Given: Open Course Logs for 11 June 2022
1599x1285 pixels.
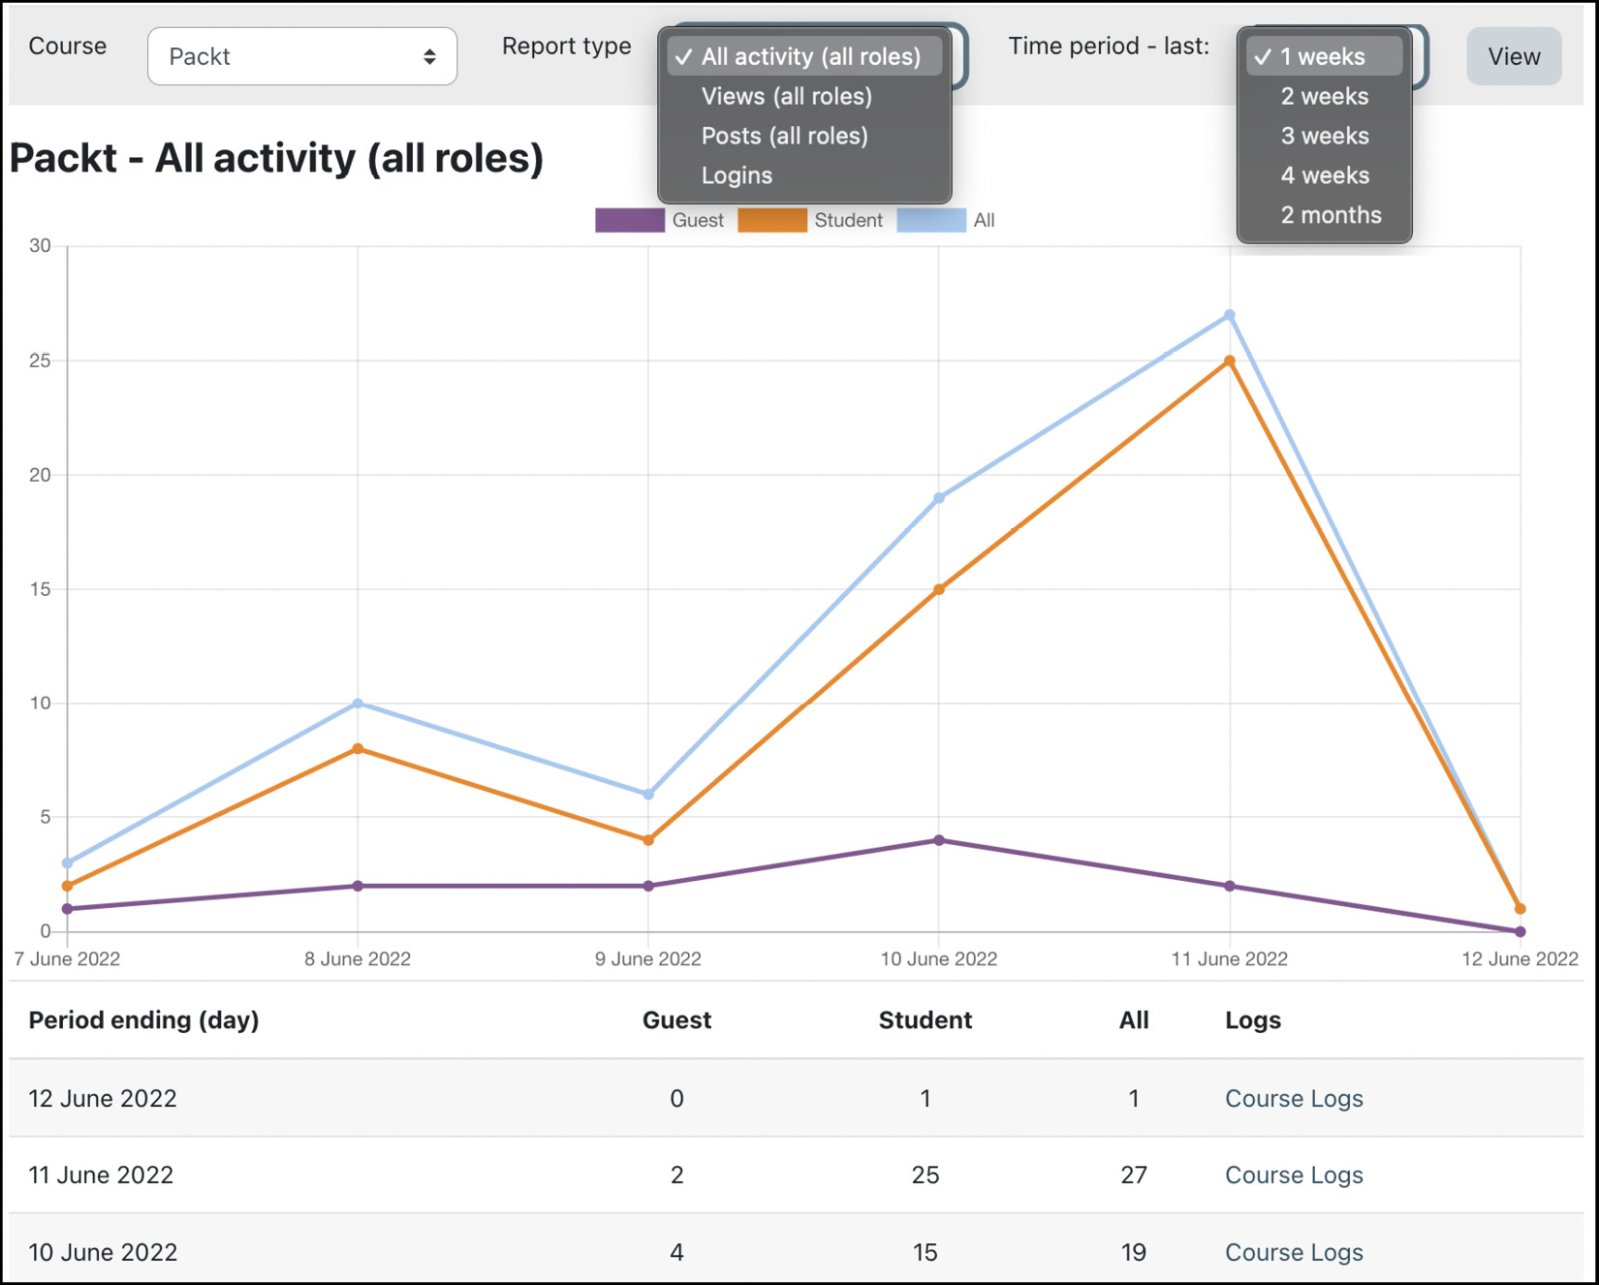Looking at the screenshot, I should coord(1294,1175).
